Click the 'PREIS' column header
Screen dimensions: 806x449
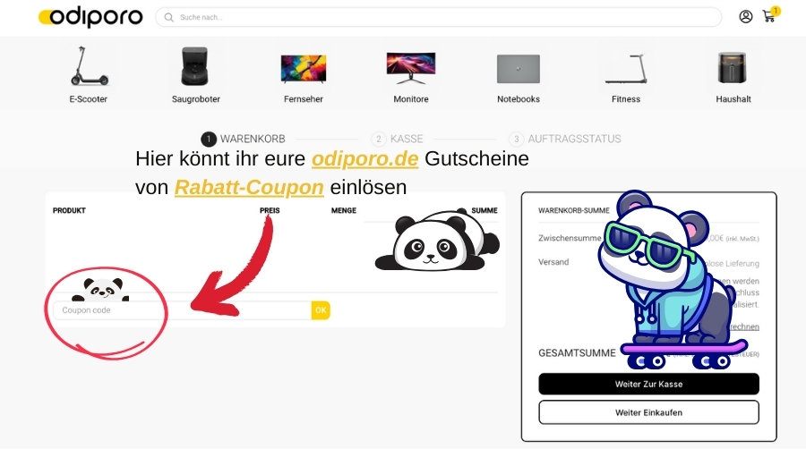[x=270, y=210]
